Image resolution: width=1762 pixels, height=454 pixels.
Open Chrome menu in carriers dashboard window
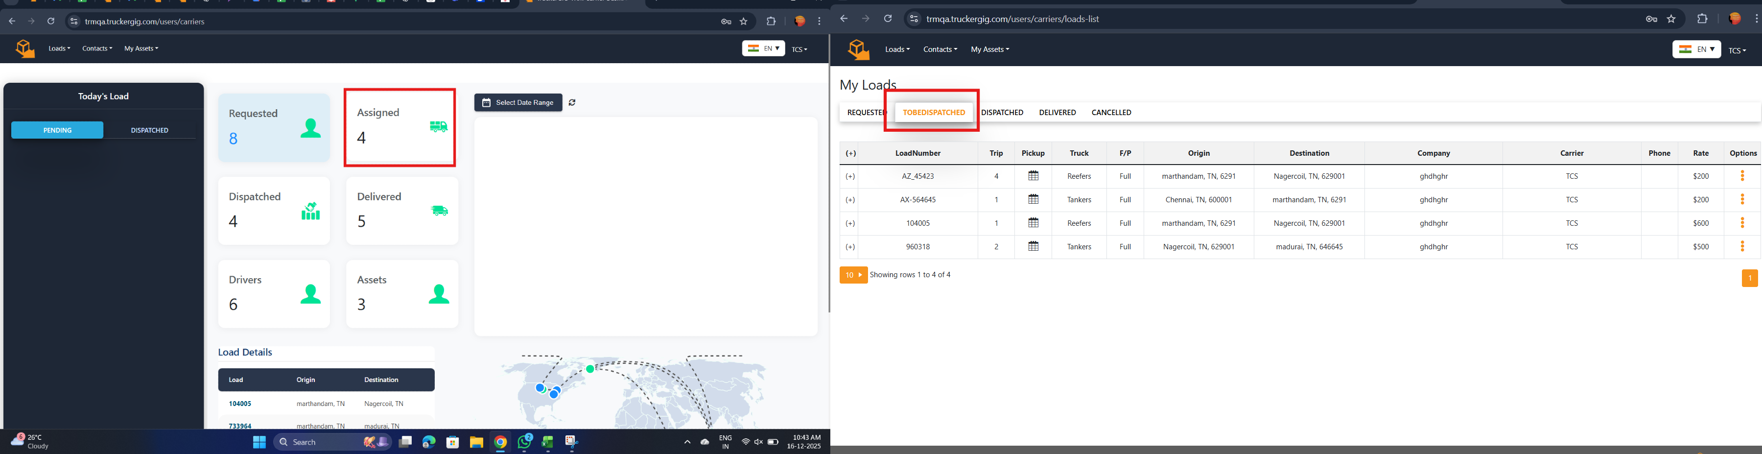coord(819,21)
